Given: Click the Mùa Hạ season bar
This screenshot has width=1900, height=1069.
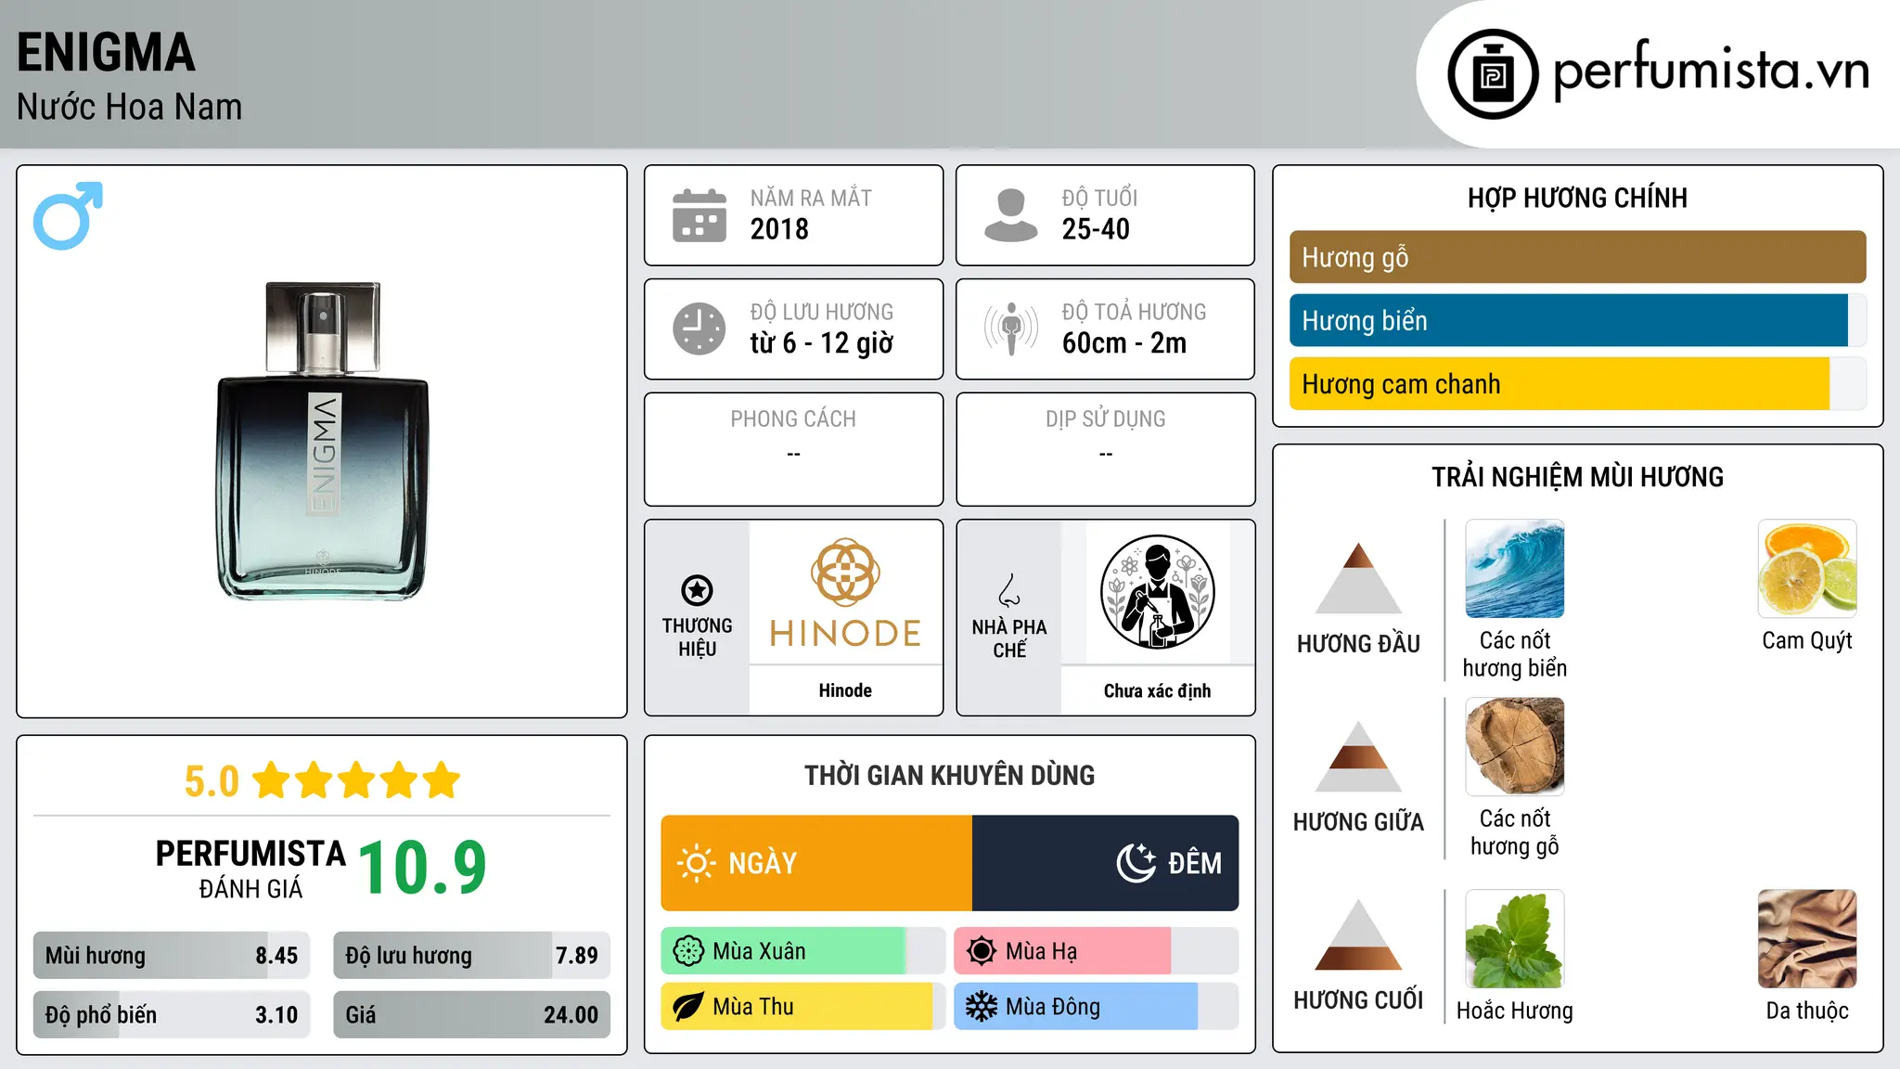Looking at the screenshot, I should [x=1096, y=951].
